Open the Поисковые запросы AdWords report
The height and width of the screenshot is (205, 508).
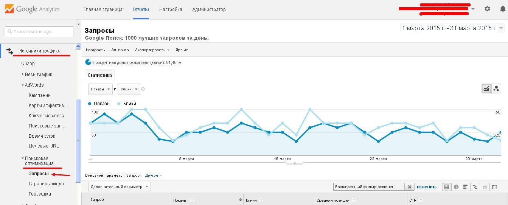point(47,126)
